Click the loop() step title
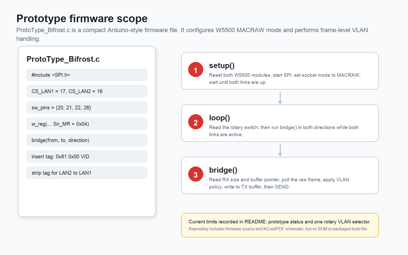The image size is (408, 255). [x=220, y=118]
